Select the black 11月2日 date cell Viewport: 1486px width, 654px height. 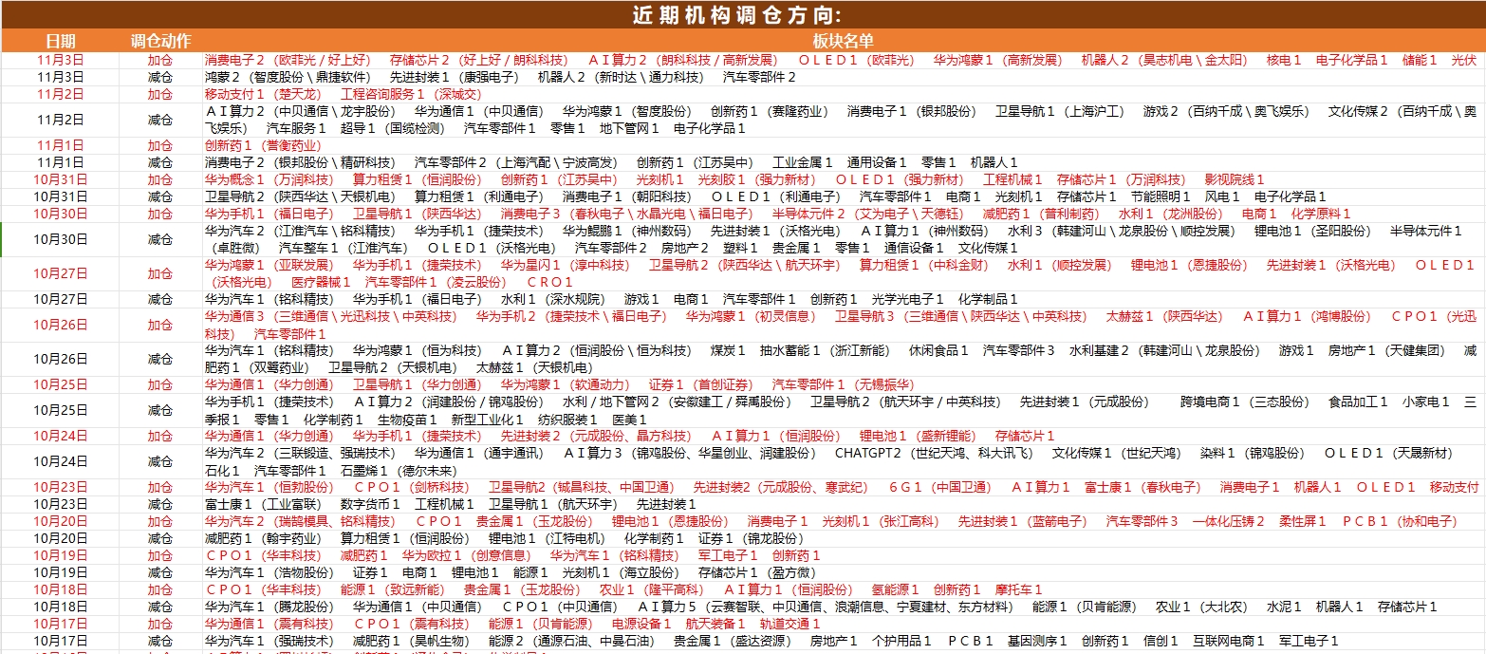point(61,120)
